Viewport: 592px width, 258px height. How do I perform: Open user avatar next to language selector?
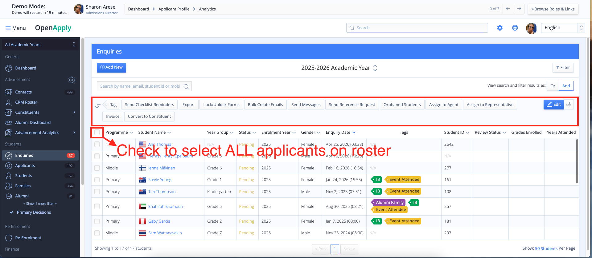coord(531,28)
